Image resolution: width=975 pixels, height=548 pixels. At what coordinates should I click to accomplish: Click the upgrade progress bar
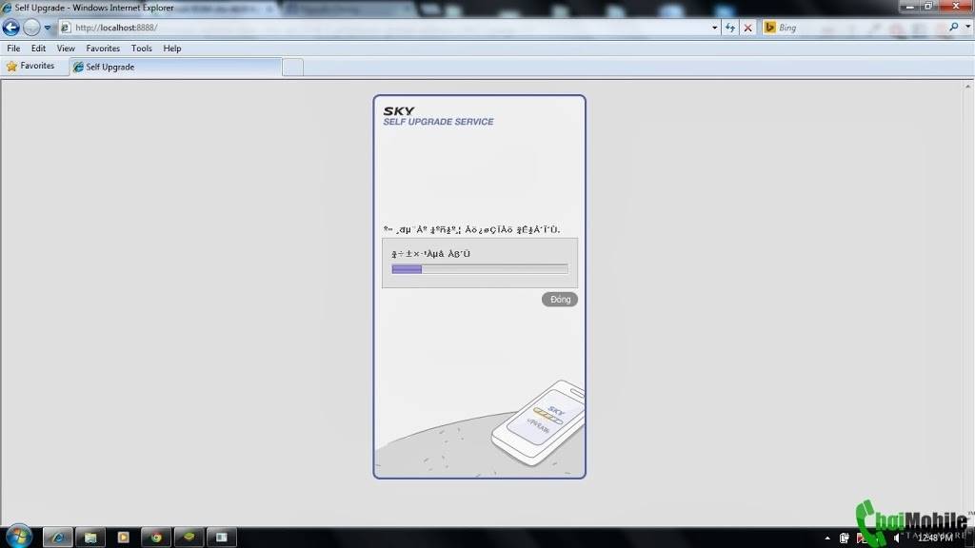click(480, 269)
